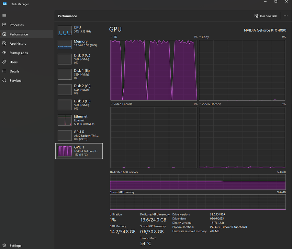Image resolution: width=292 pixels, height=249 pixels.
Task: Collapse the 3D utilization chart
Action: click(111, 37)
